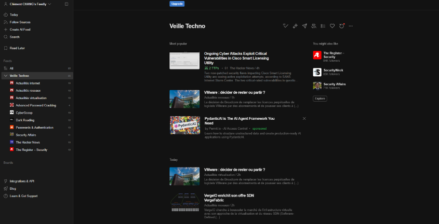The image size is (439, 224).
Task: Click the mark all as read checkmark icon
Action: pos(285,26)
